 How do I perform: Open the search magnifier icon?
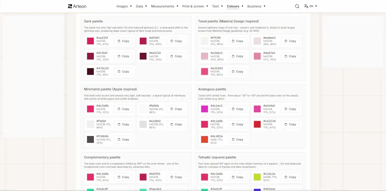pyautogui.click(x=297, y=6)
